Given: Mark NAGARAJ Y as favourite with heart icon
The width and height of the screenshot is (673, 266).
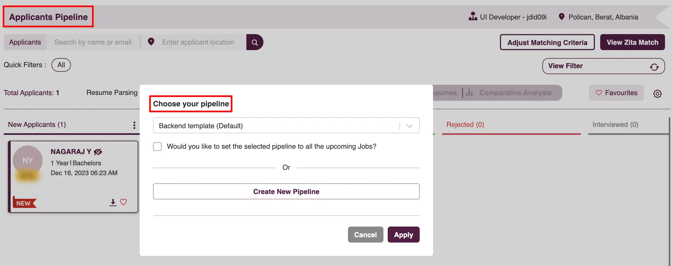Looking at the screenshot, I should tap(123, 202).
